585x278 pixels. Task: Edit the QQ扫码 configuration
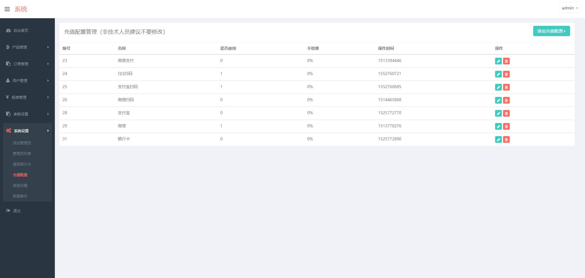498,74
